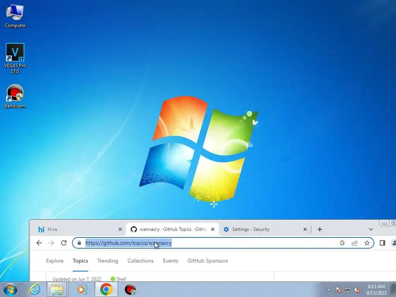The height and width of the screenshot is (297, 396).
Task: Open Windows Media Player from the taskbar
Action: tap(81, 289)
